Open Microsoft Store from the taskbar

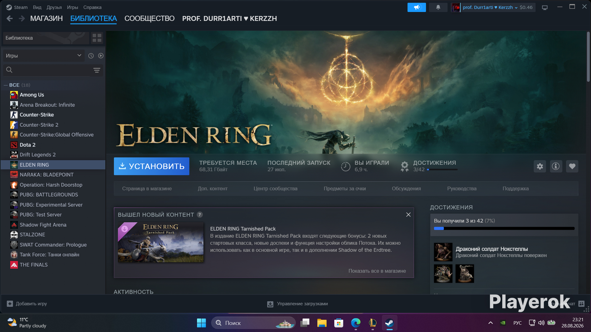pos(339,323)
